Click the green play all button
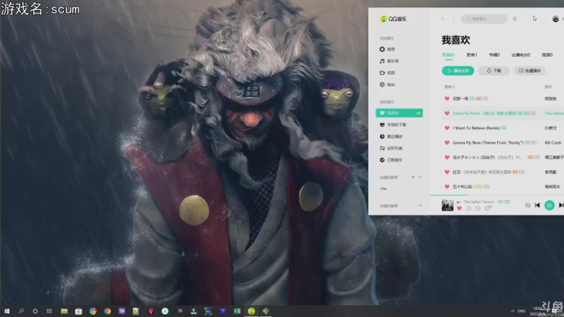 tap(458, 71)
